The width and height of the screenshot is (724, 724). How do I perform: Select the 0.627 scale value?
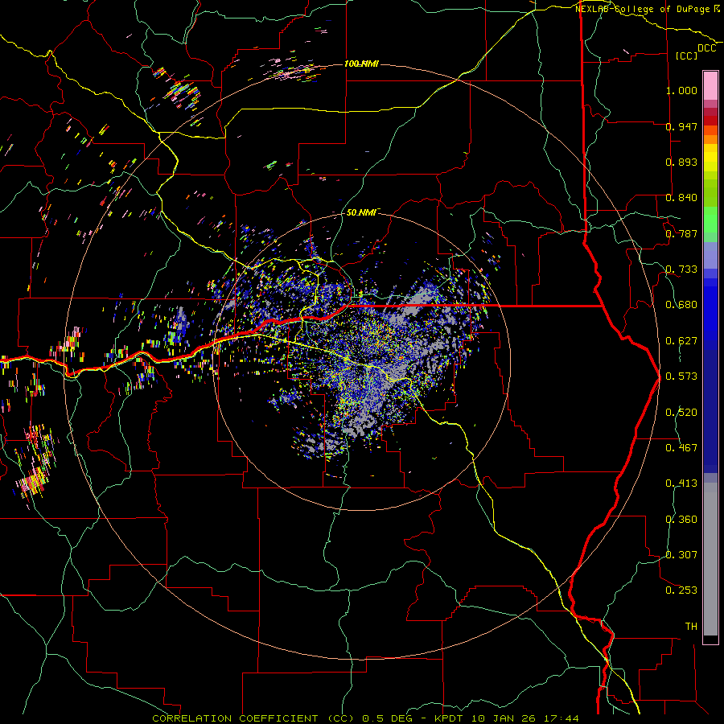[x=681, y=341]
